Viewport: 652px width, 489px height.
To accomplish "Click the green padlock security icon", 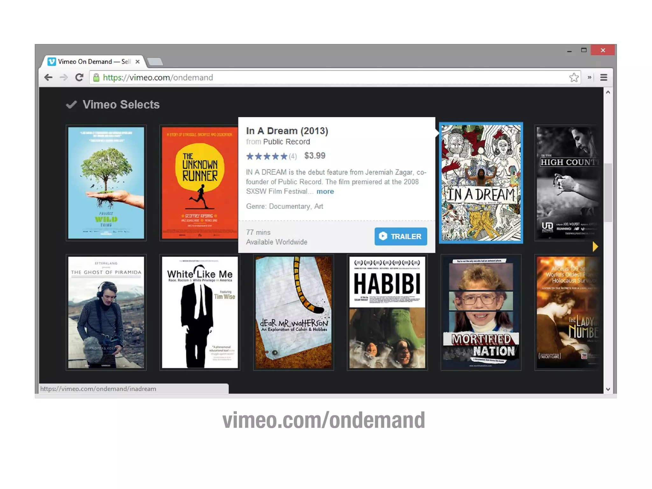I will pyautogui.click(x=96, y=77).
